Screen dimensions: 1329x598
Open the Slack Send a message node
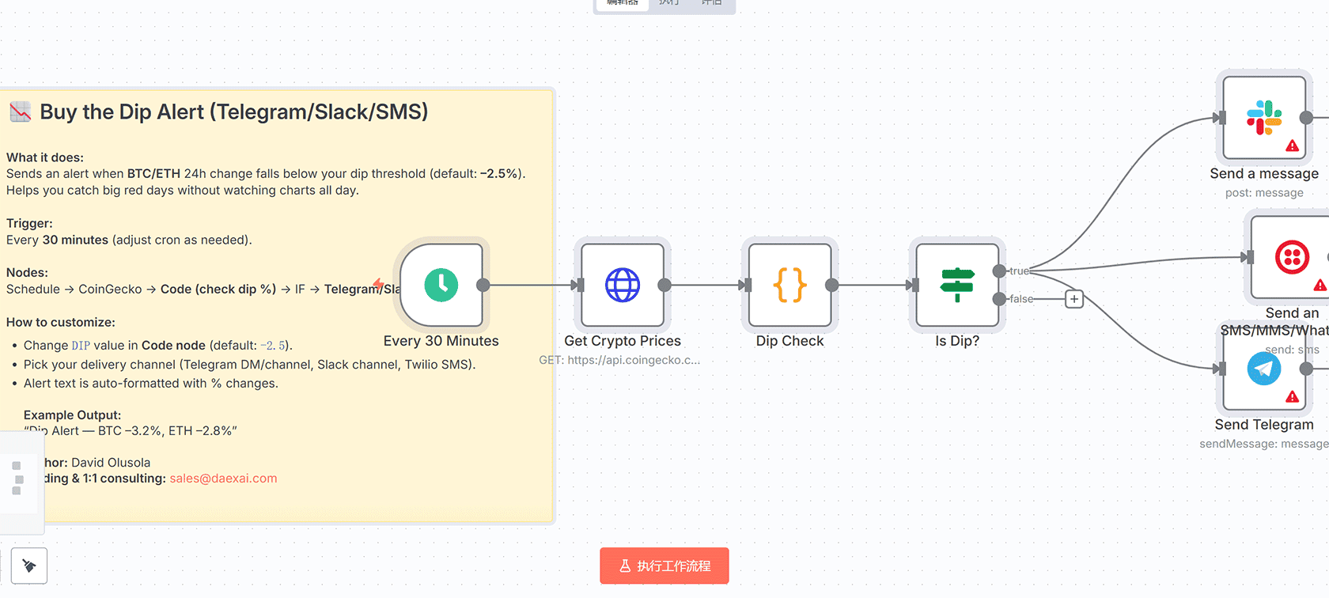point(1263,118)
